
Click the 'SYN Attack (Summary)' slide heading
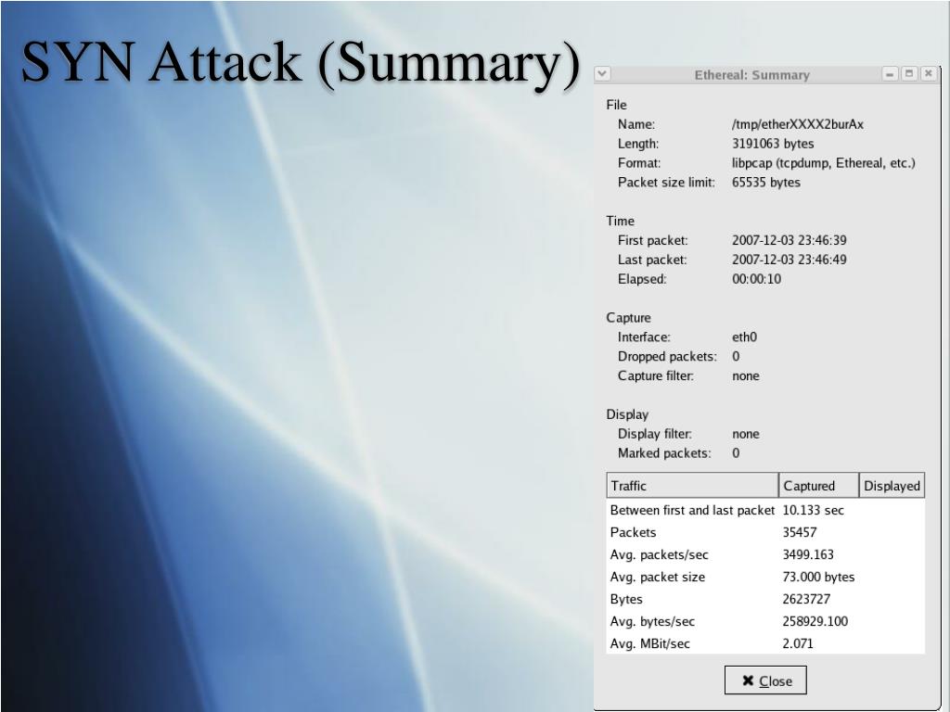pos(301,62)
